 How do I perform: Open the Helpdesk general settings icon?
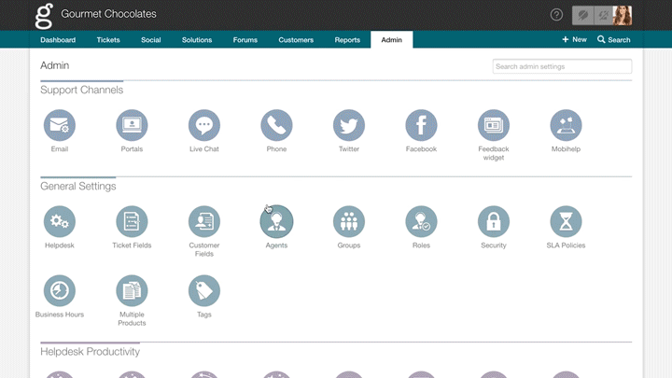point(60,221)
